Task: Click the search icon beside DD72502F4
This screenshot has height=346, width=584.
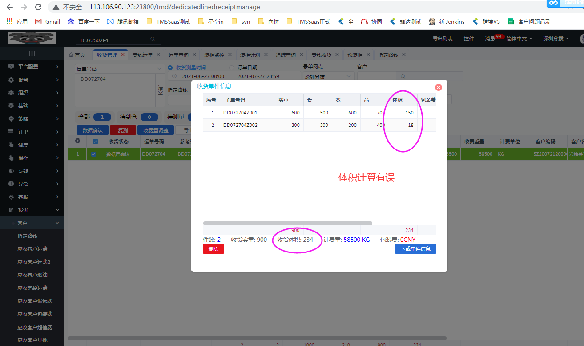Action: point(153,39)
